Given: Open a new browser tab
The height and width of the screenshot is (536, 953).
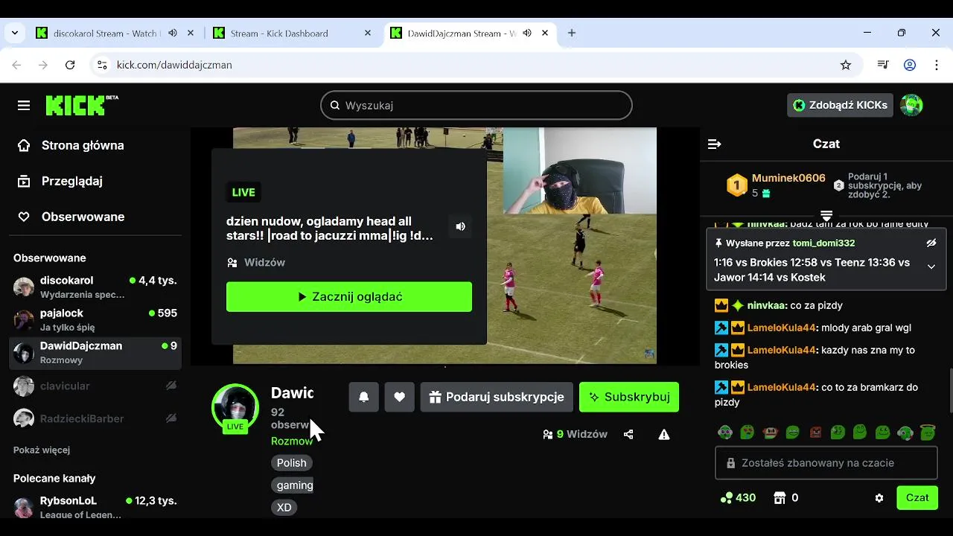Looking at the screenshot, I should click(x=572, y=33).
